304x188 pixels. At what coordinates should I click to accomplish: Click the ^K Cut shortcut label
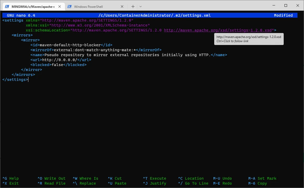[x=115, y=178]
